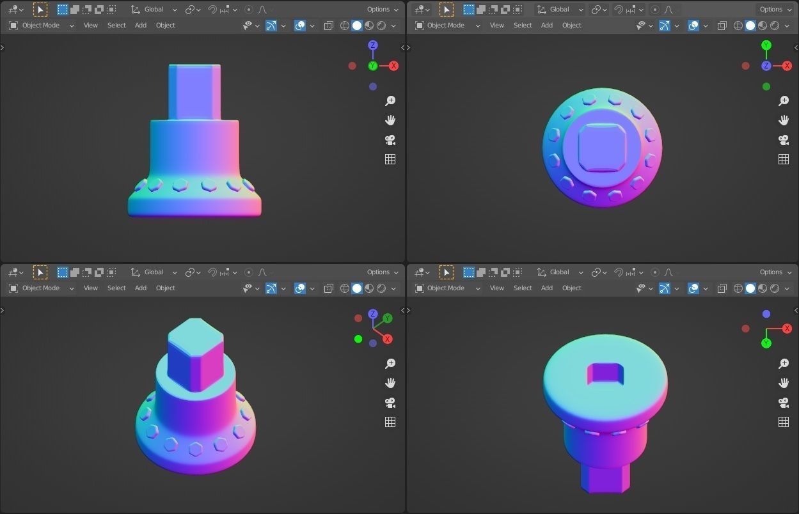Image resolution: width=799 pixels, height=514 pixels.
Task: Open overlays options arrow in top-right viewport
Action: point(706,26)
